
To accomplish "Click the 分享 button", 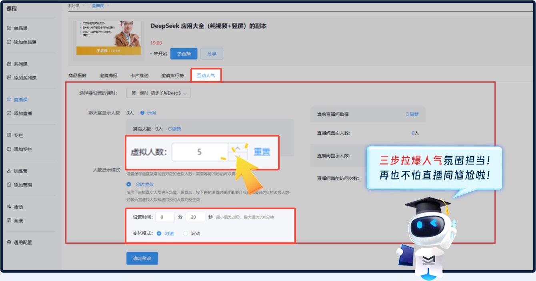I will click(x=212, y=53).
